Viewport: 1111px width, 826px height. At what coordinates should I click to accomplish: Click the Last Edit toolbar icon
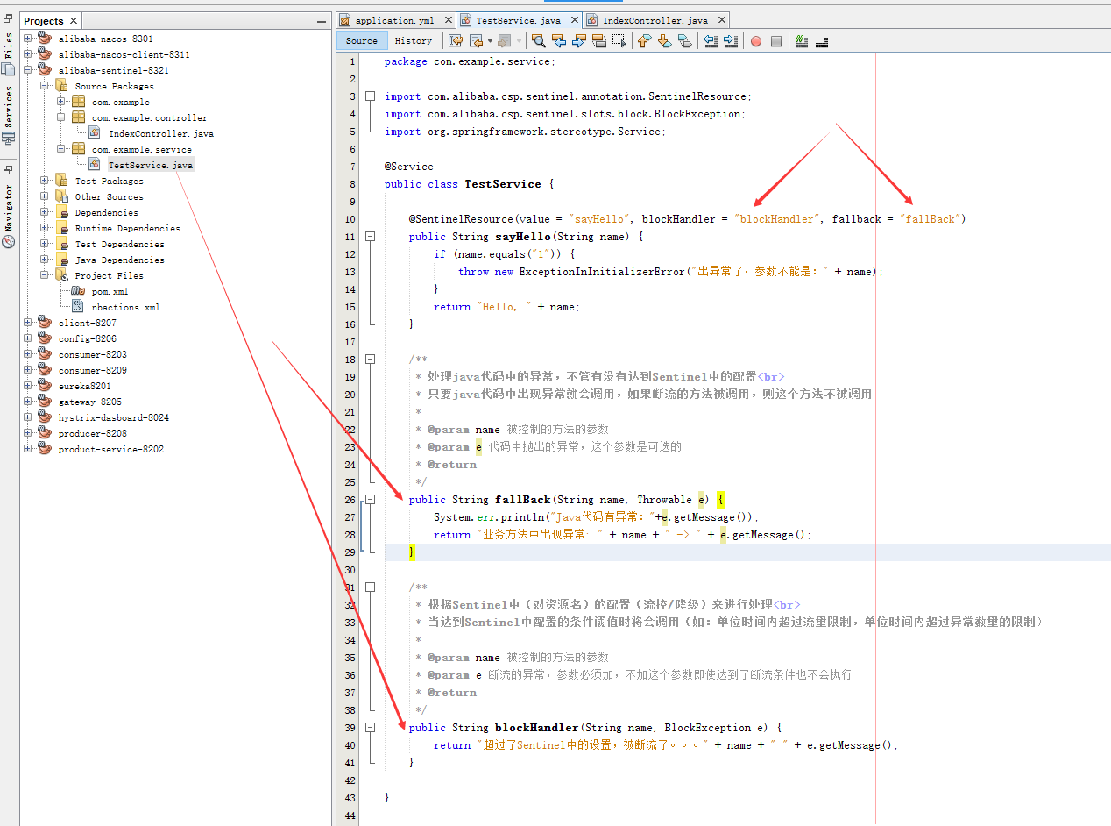(x=456, y=40)
